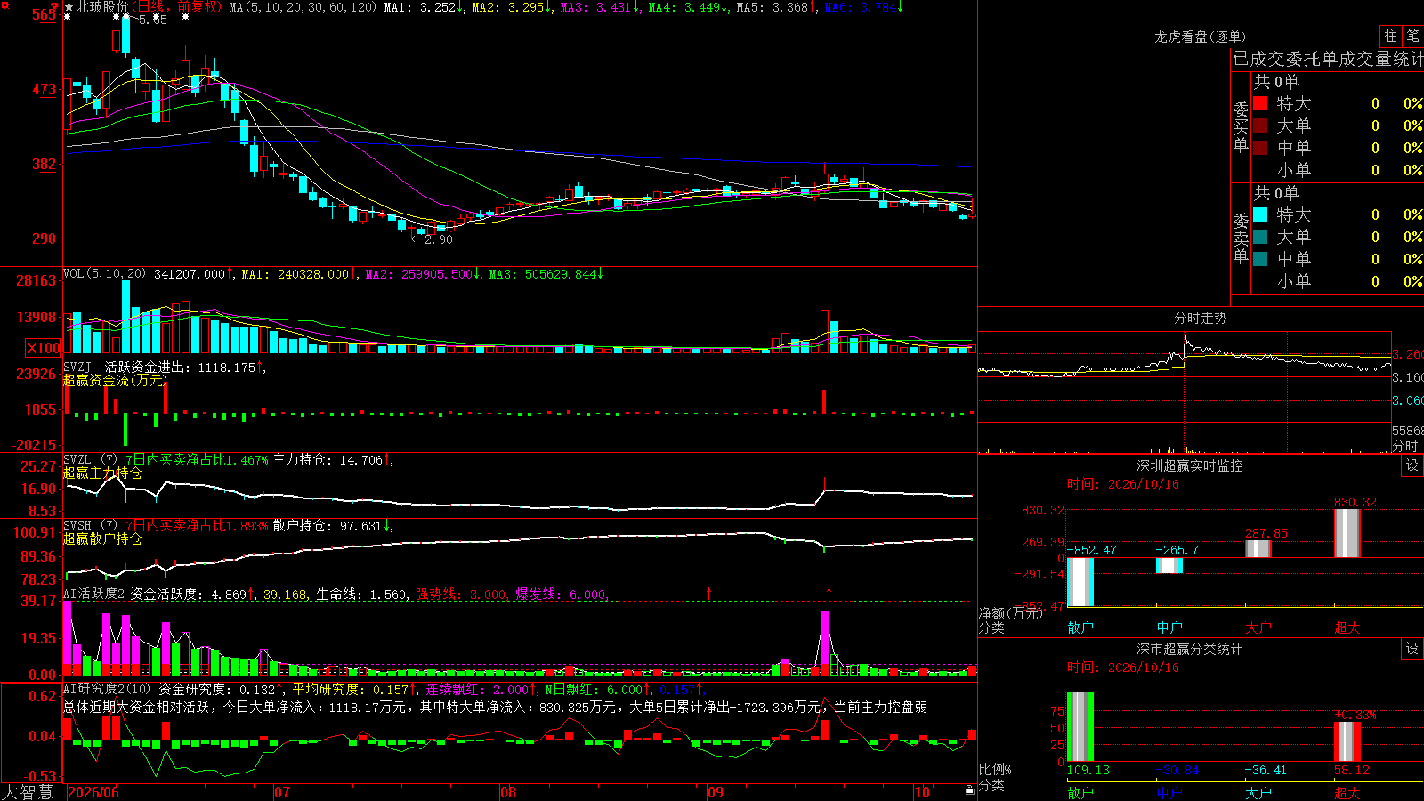Switch 龙虎看盘 to 笔 tick view
This screenshot has width=1424, height=801.
1413,36
